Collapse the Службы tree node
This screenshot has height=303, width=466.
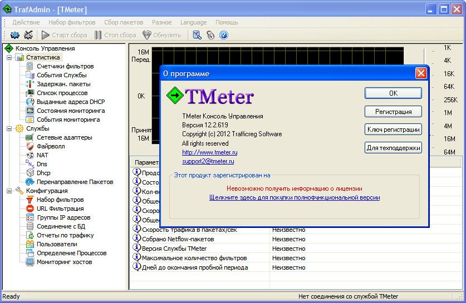click(9, 128)
